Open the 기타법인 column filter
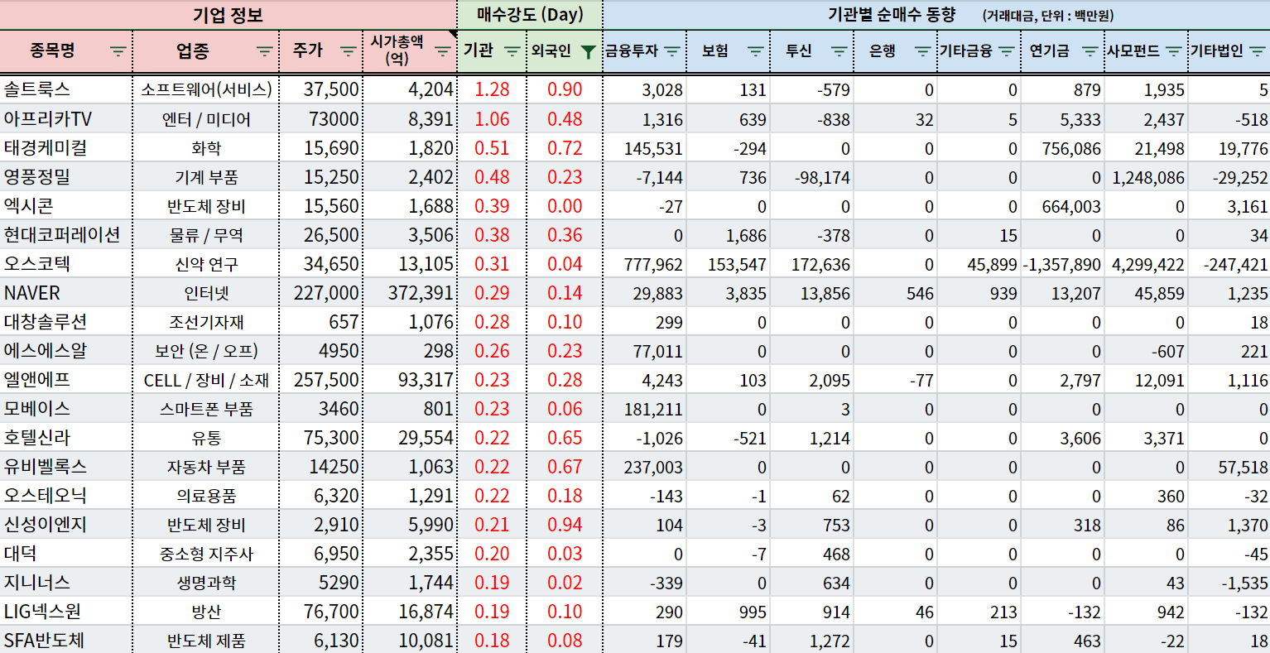The width and height of the screenshot is (1270, 653). 1258,51
